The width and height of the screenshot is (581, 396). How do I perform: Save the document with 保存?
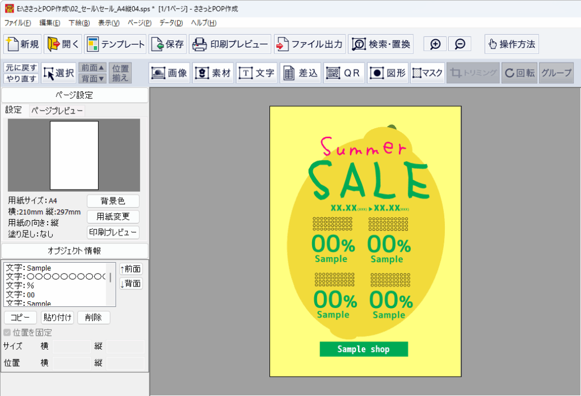click(167, 44)
